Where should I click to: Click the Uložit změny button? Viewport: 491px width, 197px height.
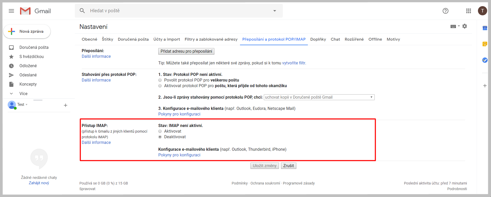pos(265,166)
